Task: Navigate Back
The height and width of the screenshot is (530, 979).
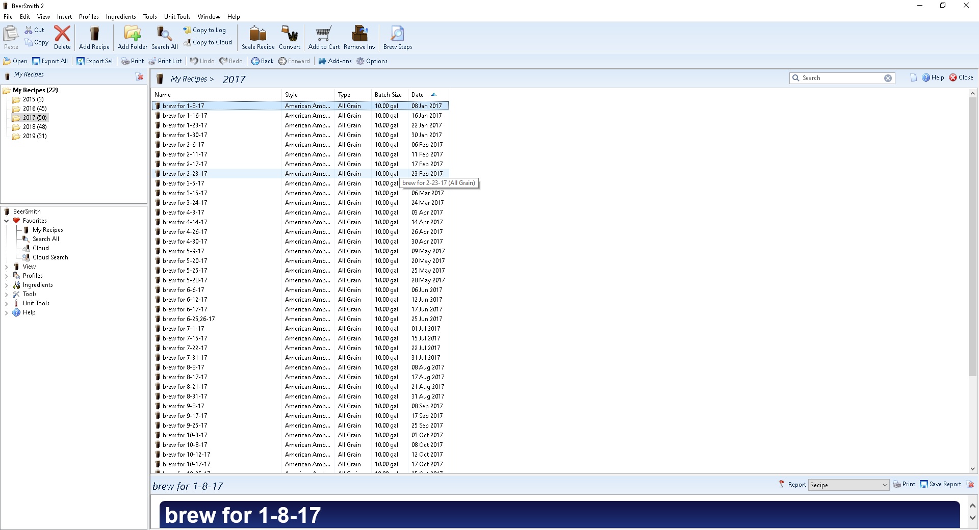Action: pos(262,61)
